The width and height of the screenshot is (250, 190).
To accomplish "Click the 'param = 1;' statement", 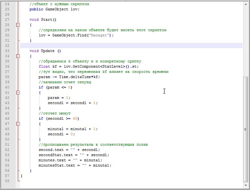I will click(x=59, y=98).
